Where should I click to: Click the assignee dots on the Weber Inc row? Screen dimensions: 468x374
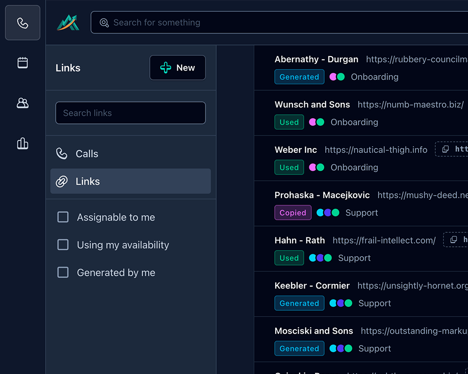[x=317, y=167]
